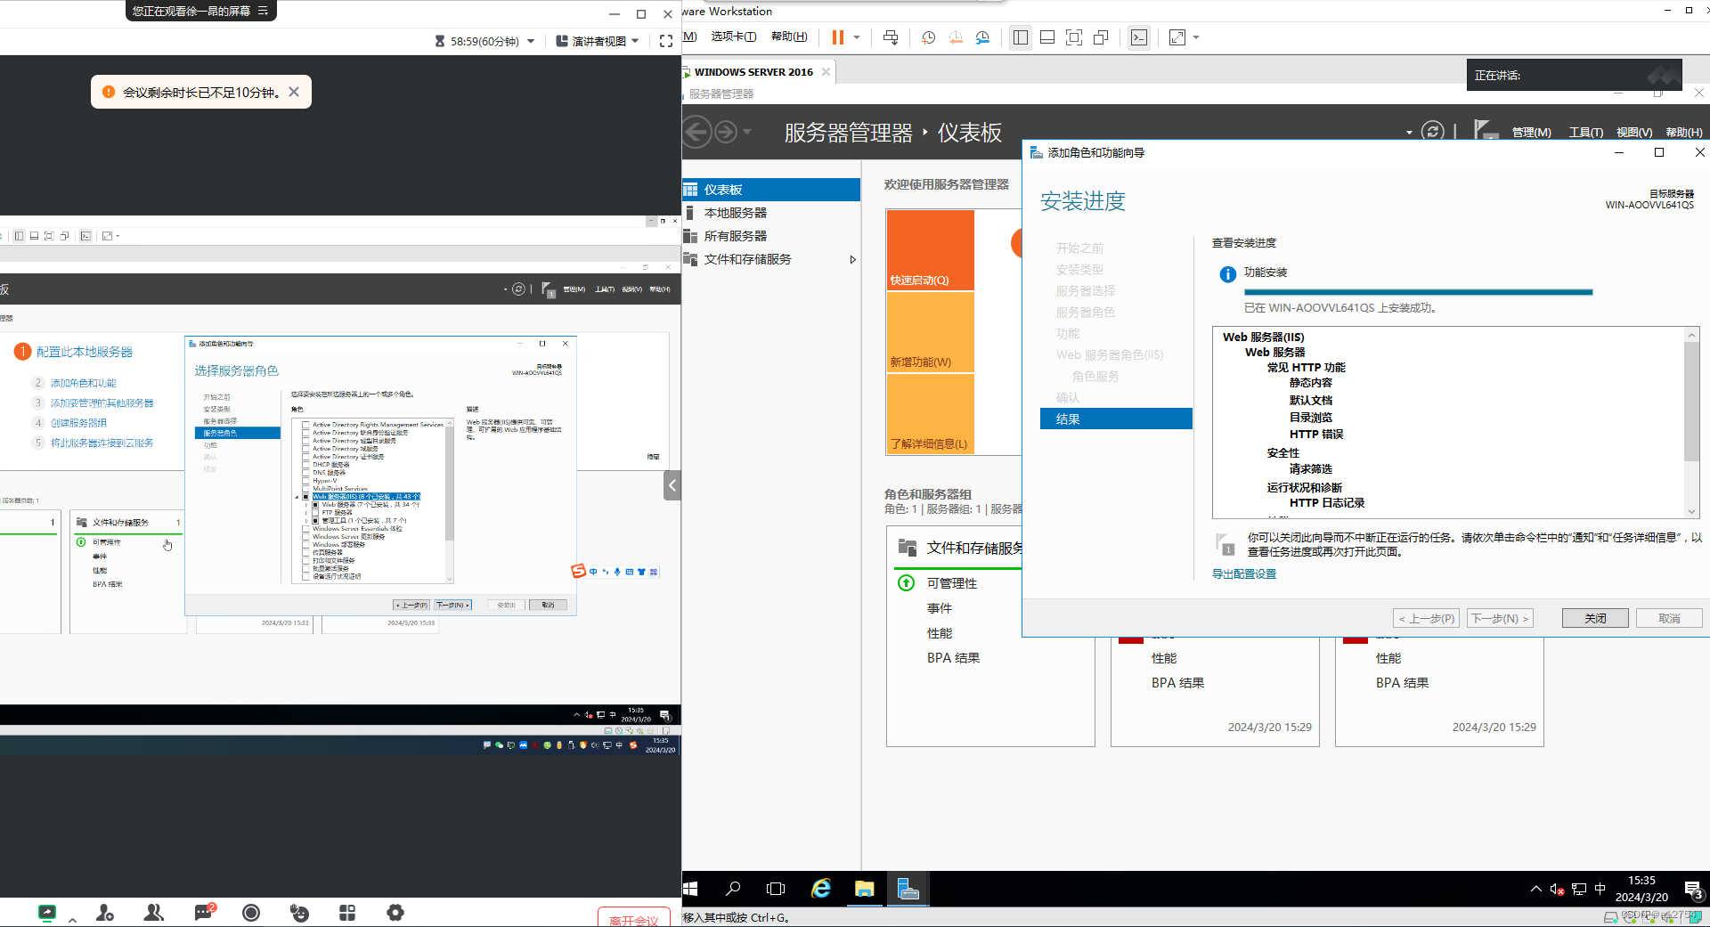Open Task View on the VM taskbar
Viewport: 1710px width, 927px height.
click(x=776, y=889)
